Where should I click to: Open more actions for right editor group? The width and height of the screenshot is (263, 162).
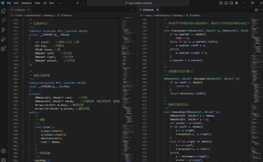[x=261, y=10]
